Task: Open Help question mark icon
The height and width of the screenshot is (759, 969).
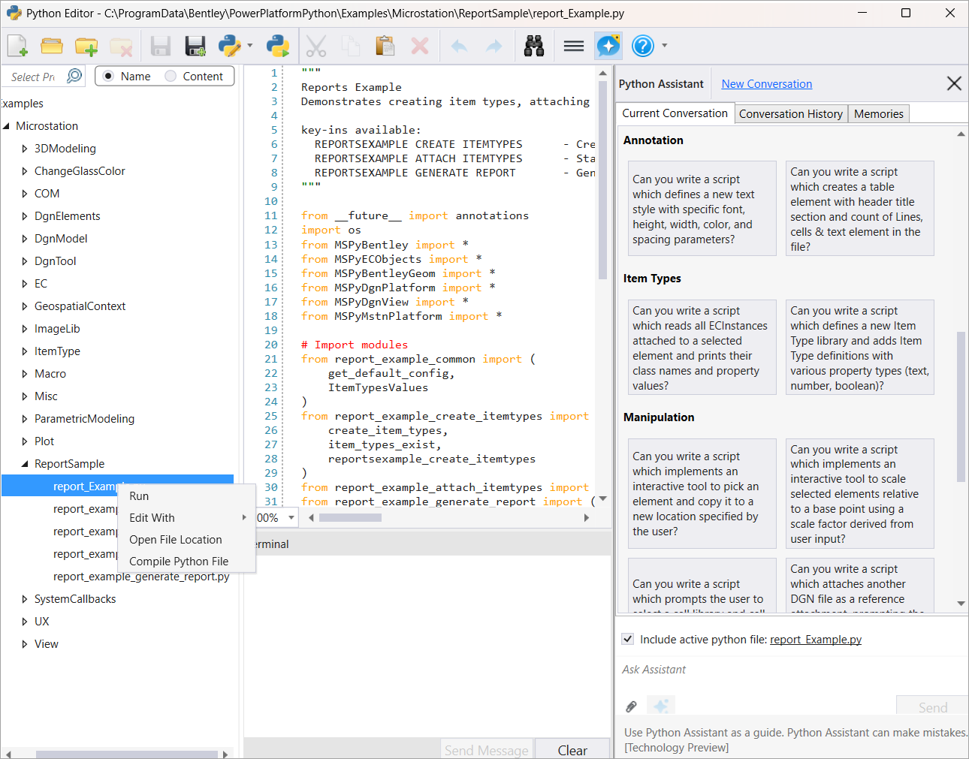Action: coord(643,46)
